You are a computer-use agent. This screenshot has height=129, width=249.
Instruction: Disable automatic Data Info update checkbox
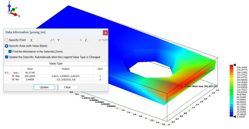(x=7, y=57)
